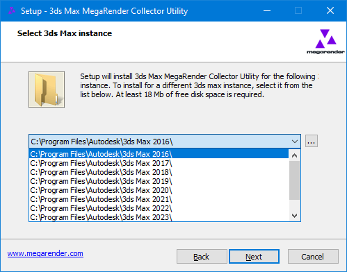Select the 3ds Max 2016 path in list
The height and width of the screenshot is (272, 347).
[159, 154]
